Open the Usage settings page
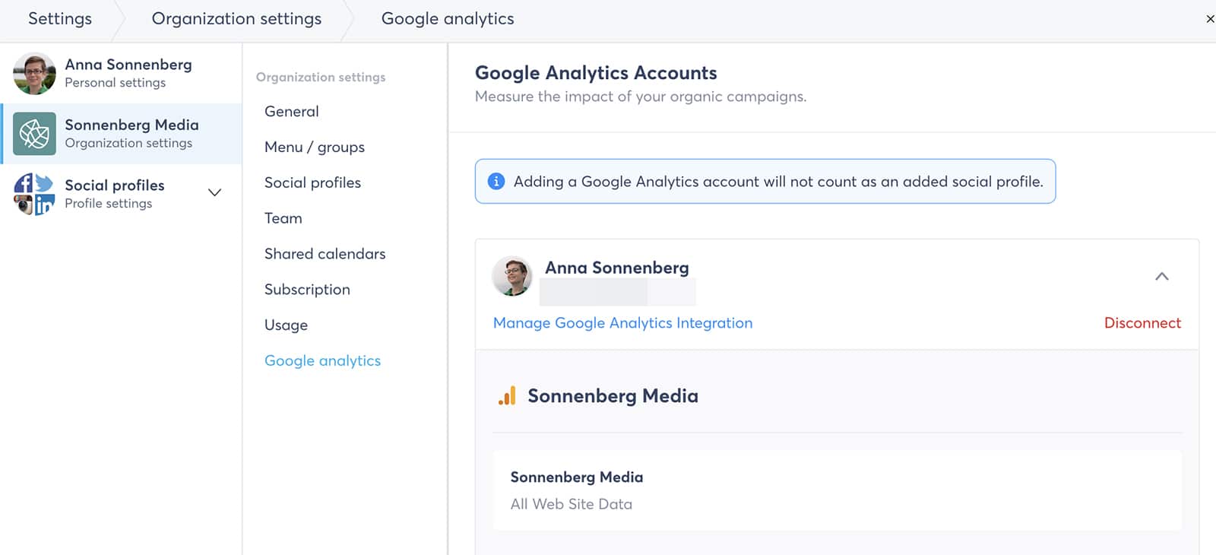 click(286, 325)
